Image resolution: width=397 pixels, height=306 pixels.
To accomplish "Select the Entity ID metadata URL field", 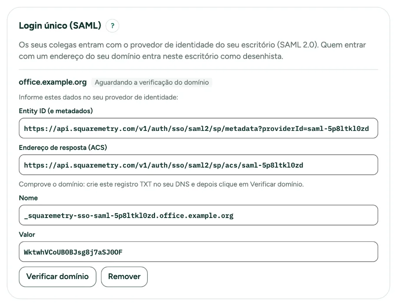I will click(x=198, y=128).
